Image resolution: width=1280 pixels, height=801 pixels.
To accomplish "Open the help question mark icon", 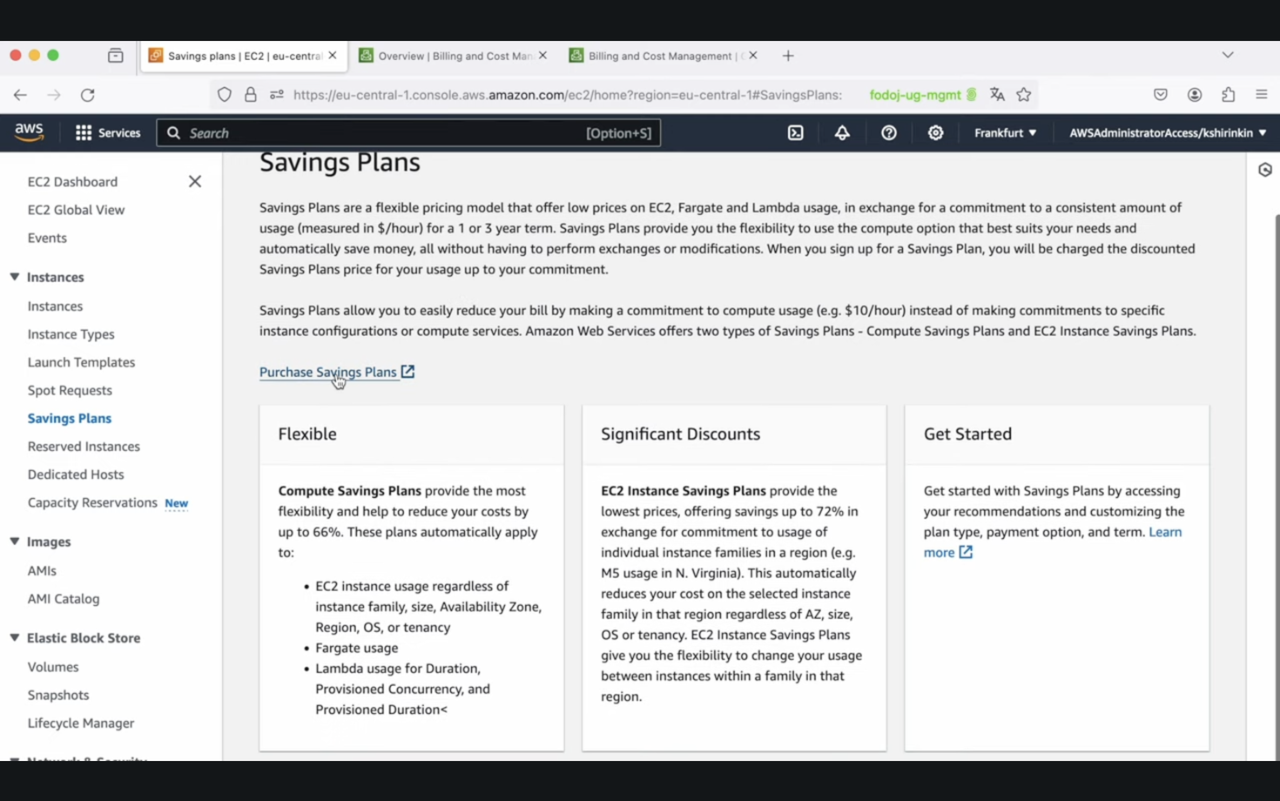I will 888,133.
